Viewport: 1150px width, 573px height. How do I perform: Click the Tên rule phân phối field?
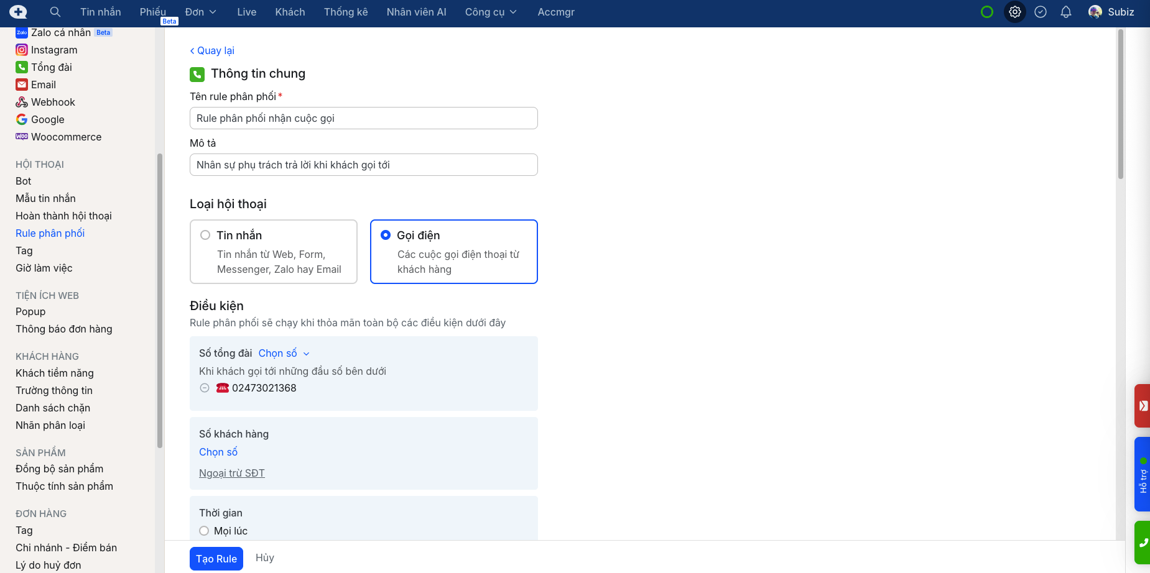pyautogui.click(x=363, y=118)
